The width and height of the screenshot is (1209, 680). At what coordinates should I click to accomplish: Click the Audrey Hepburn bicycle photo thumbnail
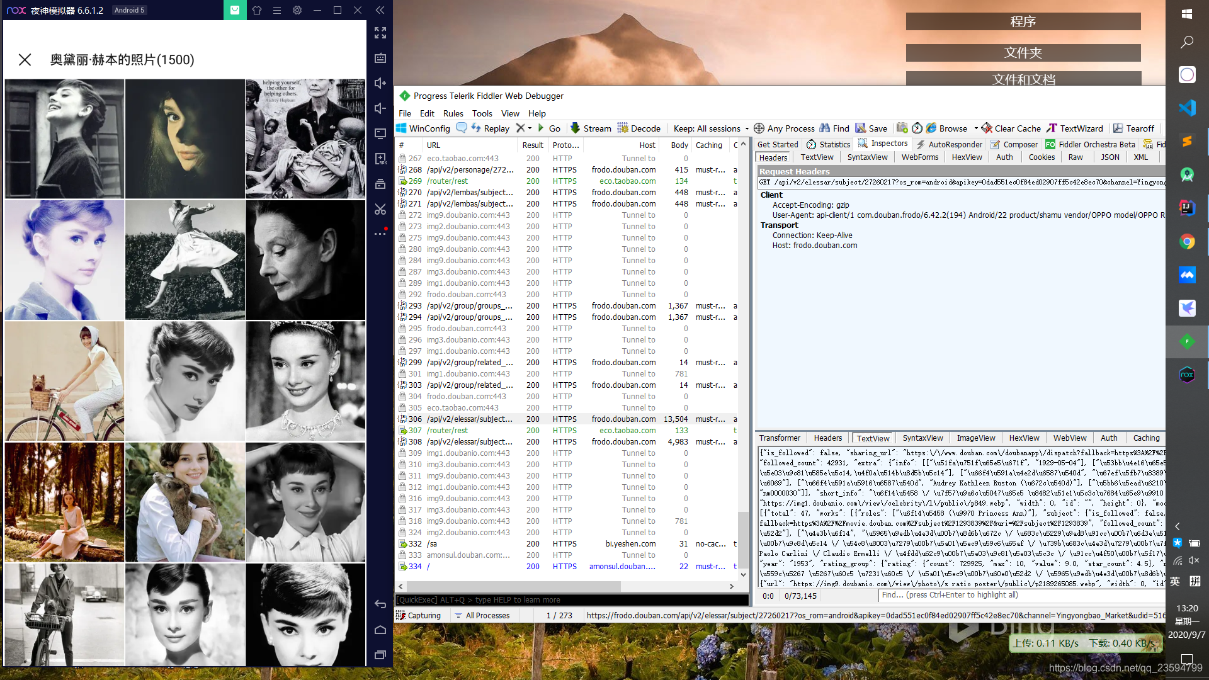pyautogui.click(x=63, y=381)
